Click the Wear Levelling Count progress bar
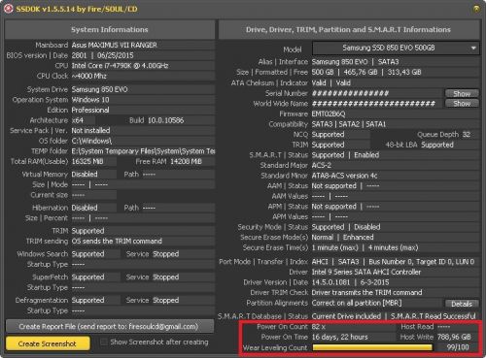486x358 pixels. pyautogui.click(x=372, y=347)
